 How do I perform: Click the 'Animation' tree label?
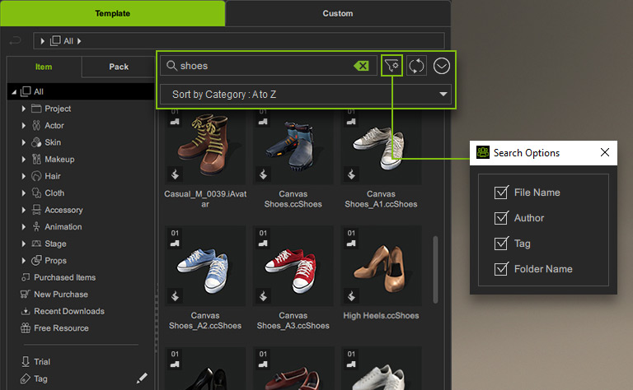tap(63, 227)
